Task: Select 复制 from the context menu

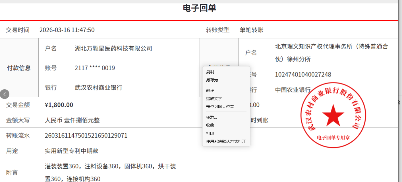Action: [x=210, y=72]
